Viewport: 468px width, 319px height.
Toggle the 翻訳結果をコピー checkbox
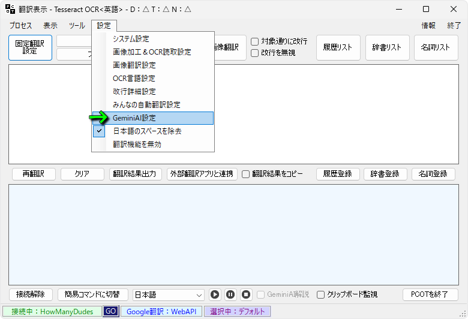tap(246, 174)
